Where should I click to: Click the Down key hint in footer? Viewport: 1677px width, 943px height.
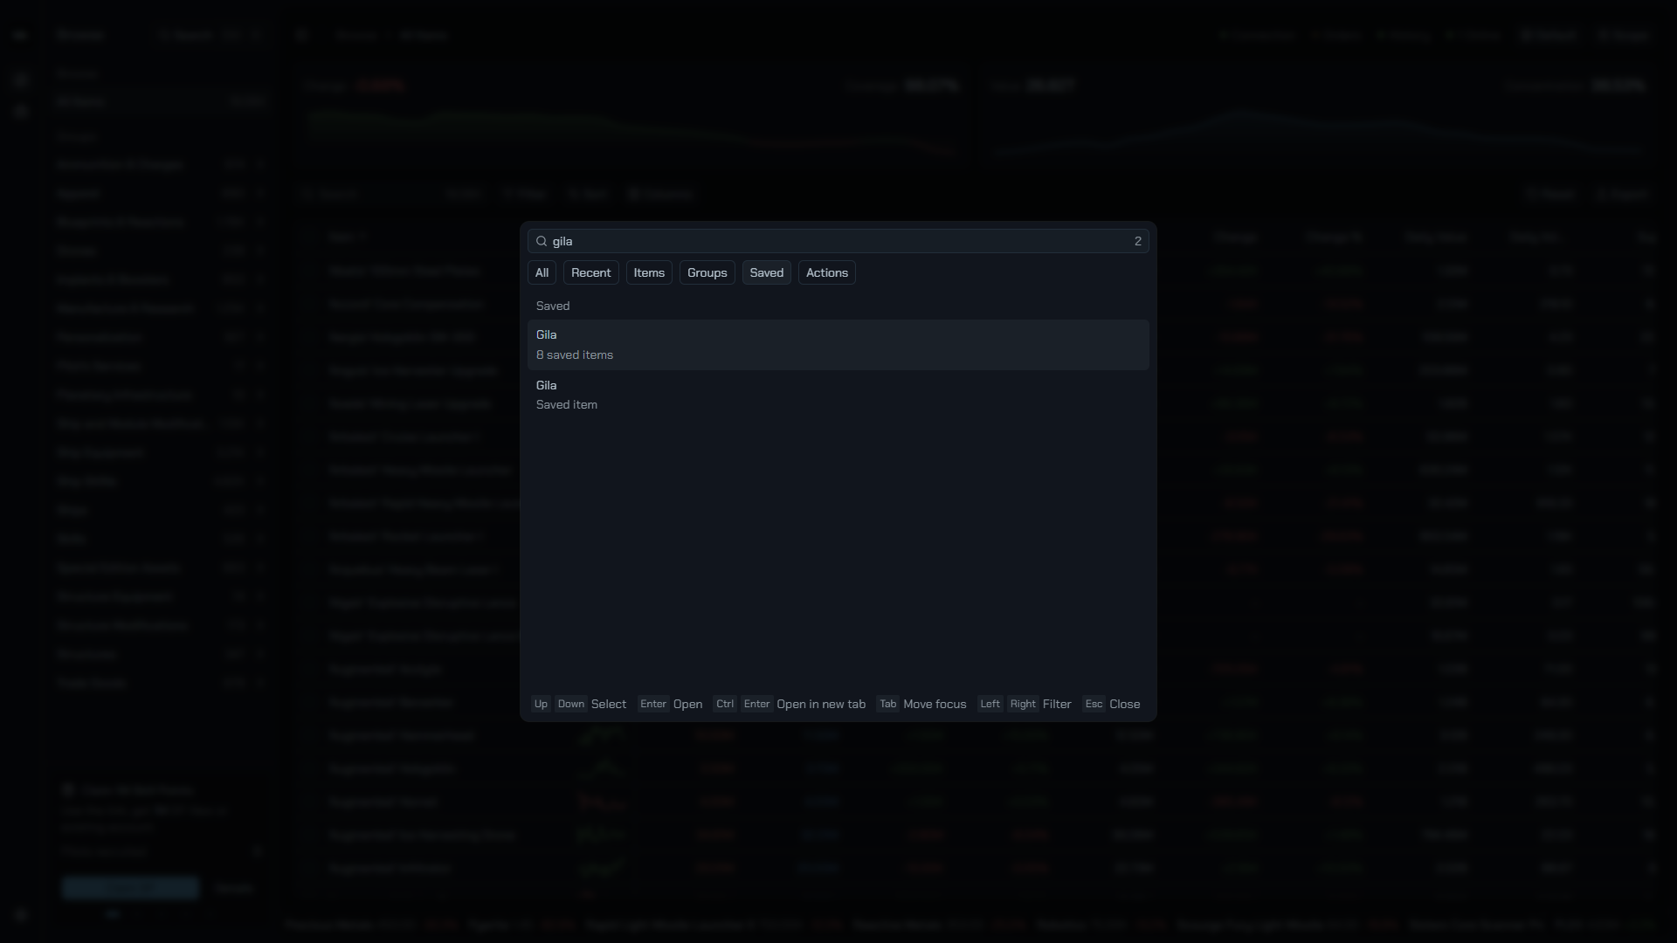571,704
